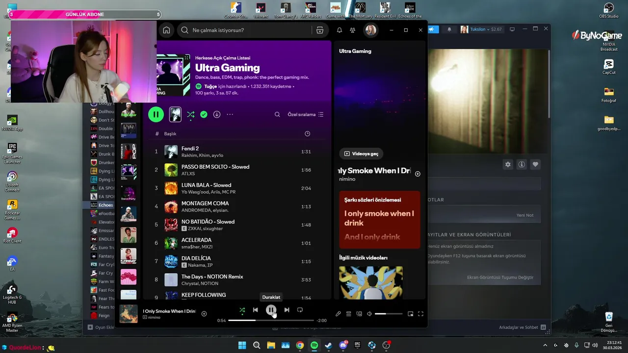
Task: Download the Ultra Gaming playlist
Action: tap(217, 114)
